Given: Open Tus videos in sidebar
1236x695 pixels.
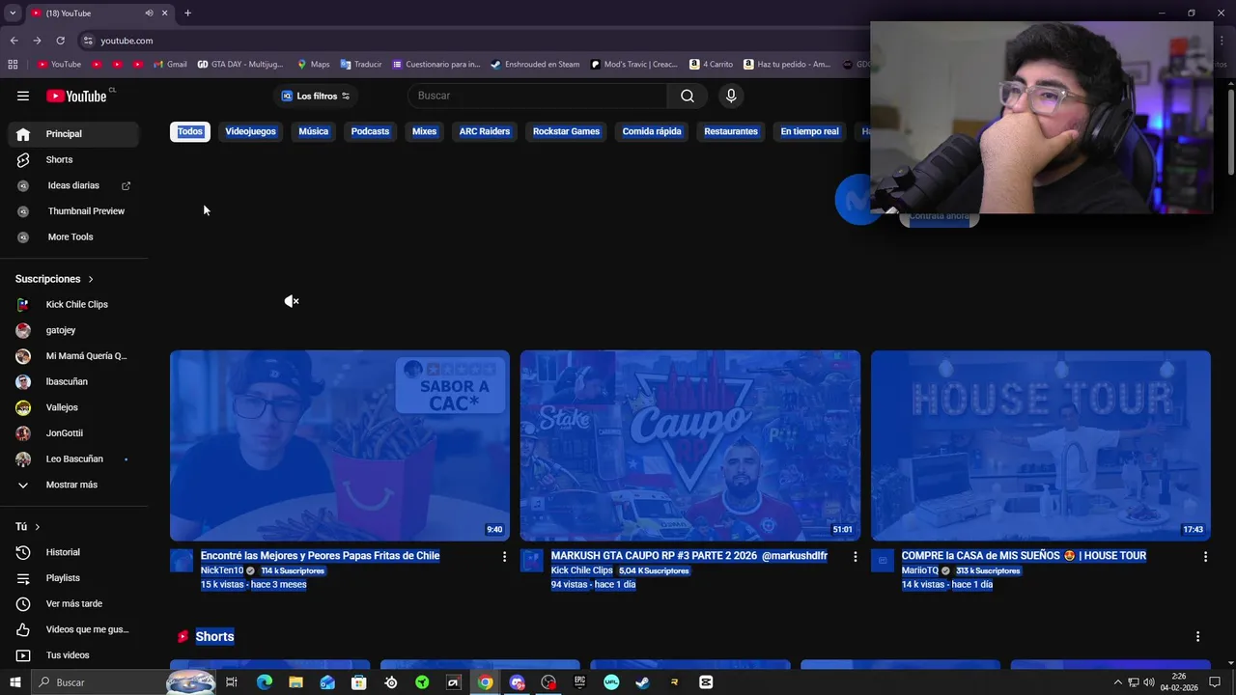Looking at the screenshot, I should tap(73, 655).
